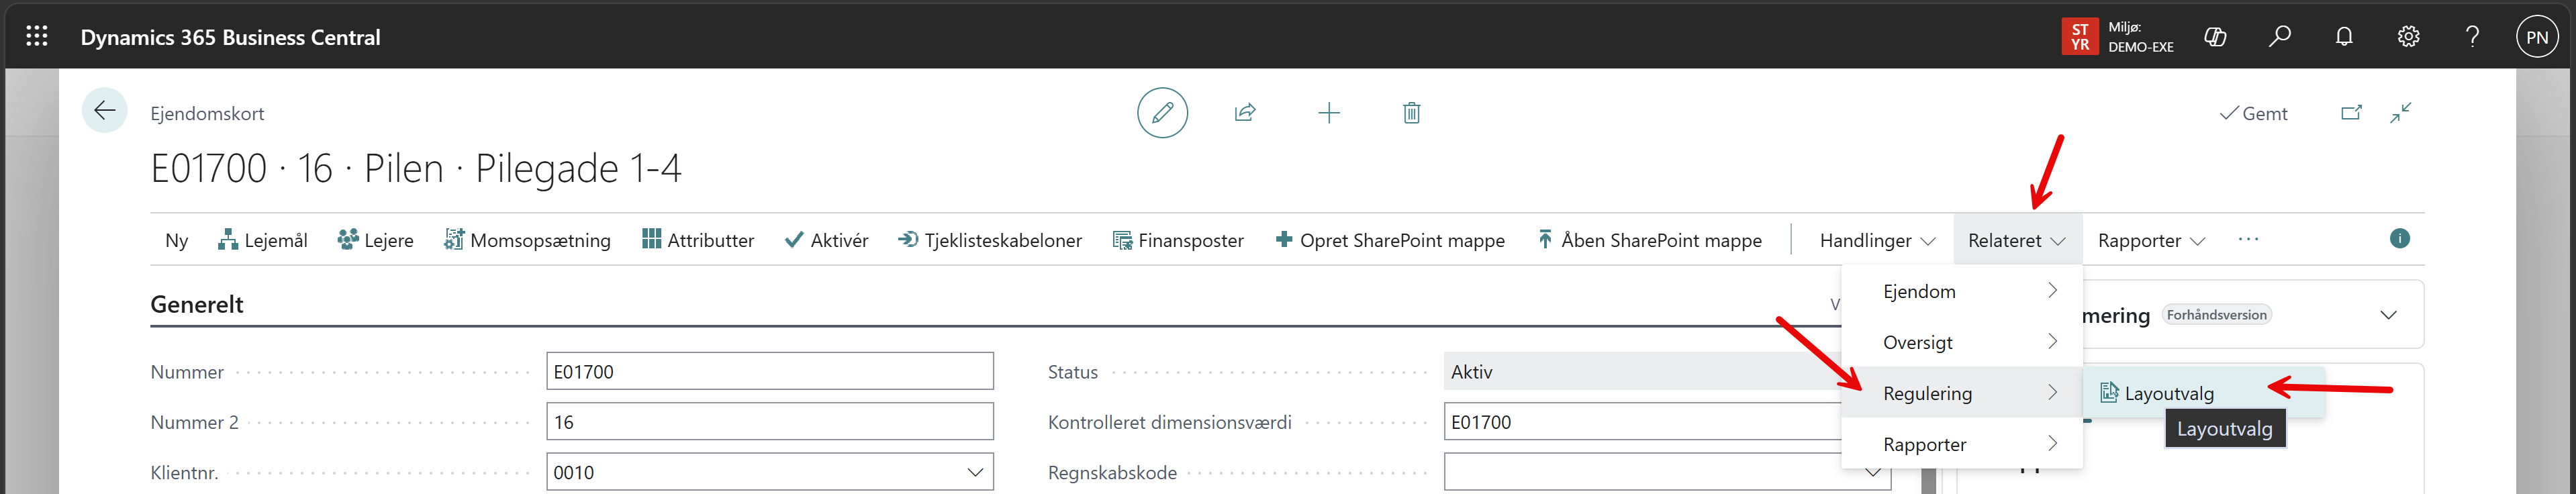
Task: Expand the Rapporter submenu in dropdown
Action: 1962,444
